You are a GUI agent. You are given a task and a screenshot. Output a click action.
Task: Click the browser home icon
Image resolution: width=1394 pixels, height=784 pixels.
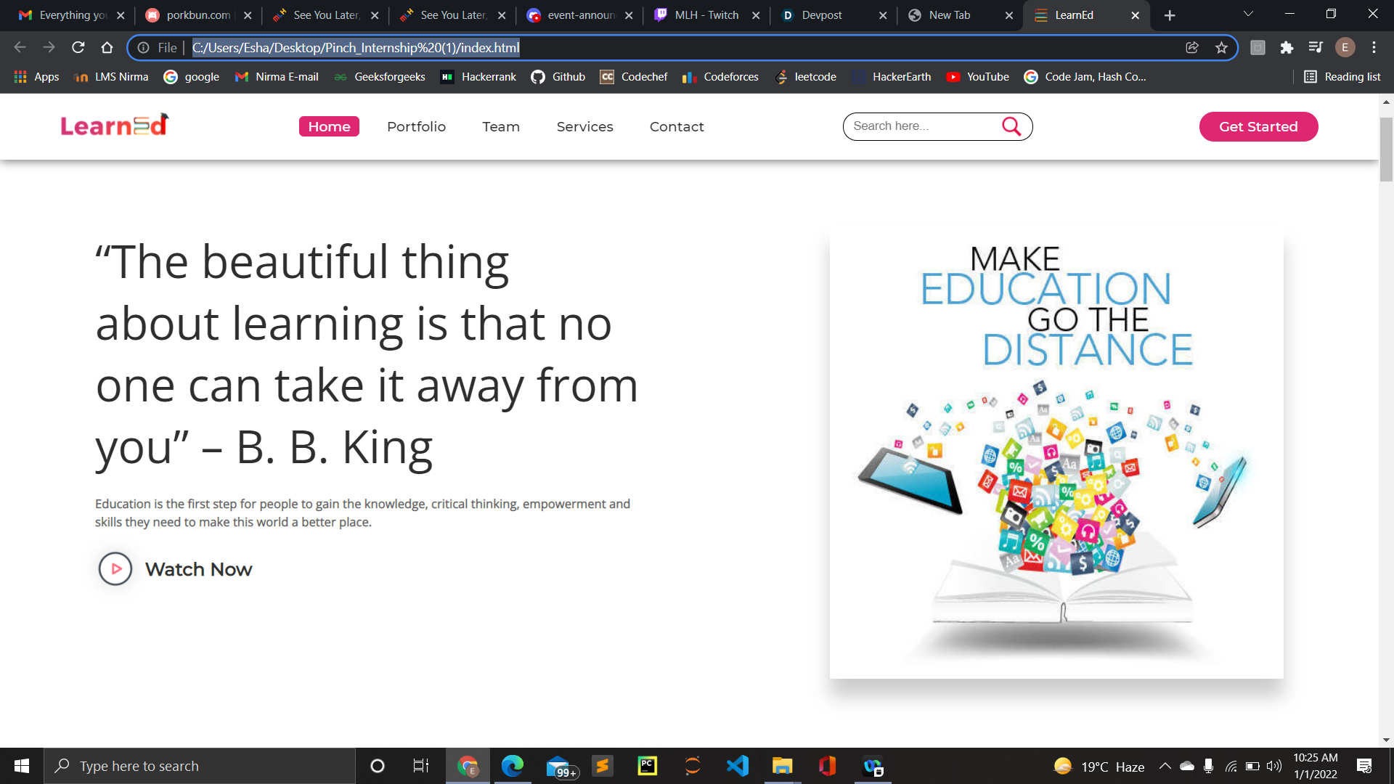tap(107, 48)
